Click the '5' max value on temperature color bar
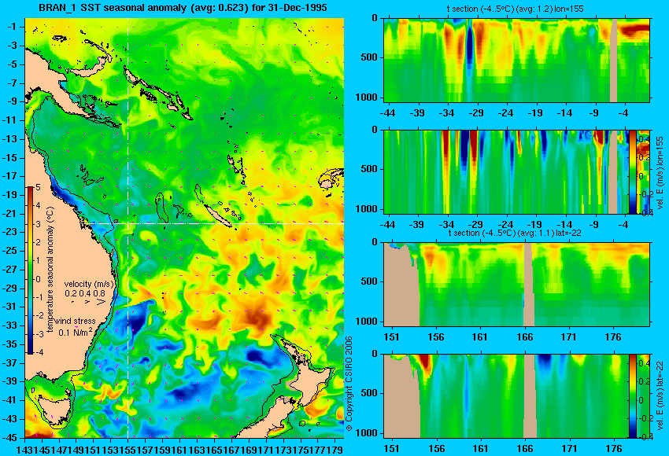The height and width of the screenshot is (456, 669). [38, 188]
